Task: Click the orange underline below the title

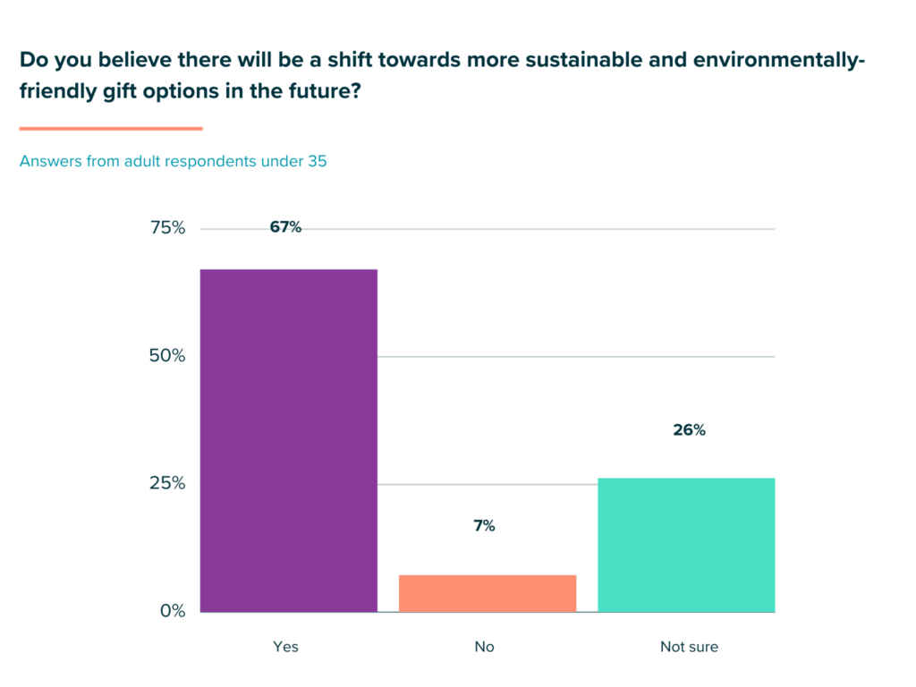Action: (x=111, y=129)
